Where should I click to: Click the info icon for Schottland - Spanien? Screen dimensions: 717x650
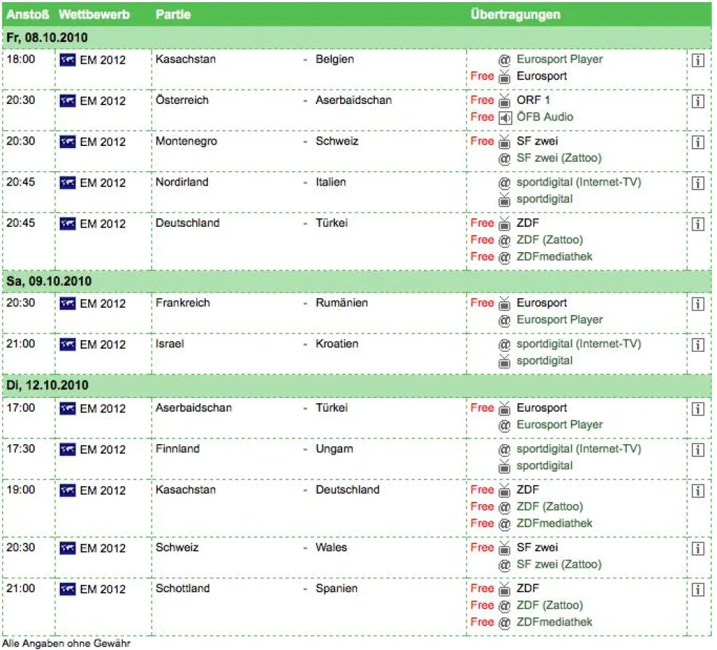(x=698, y=589)
